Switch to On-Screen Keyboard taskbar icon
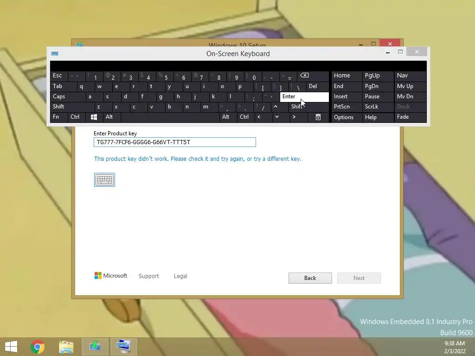The width and height of the screenshot is (475, 356). click(x=123, y=347)
